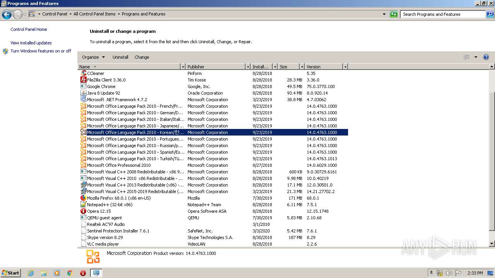This screenshot has width=495, height=278.
Task: Refresh the Programs and Features address bar
Action: click(394, 14)
